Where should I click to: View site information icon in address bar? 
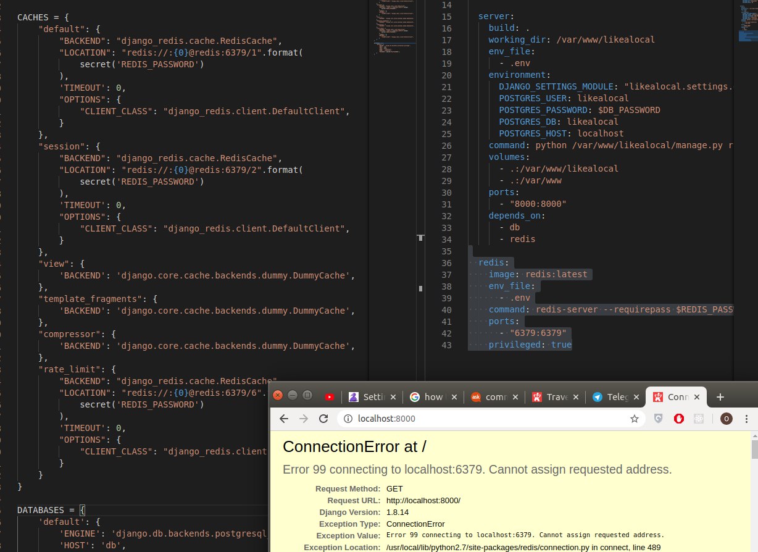coord(348,419)
